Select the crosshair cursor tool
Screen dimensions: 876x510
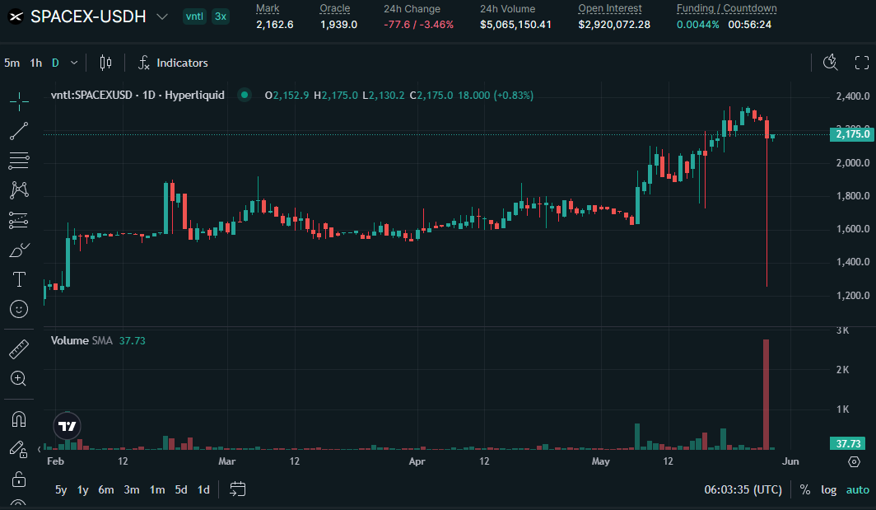point(19,102)
